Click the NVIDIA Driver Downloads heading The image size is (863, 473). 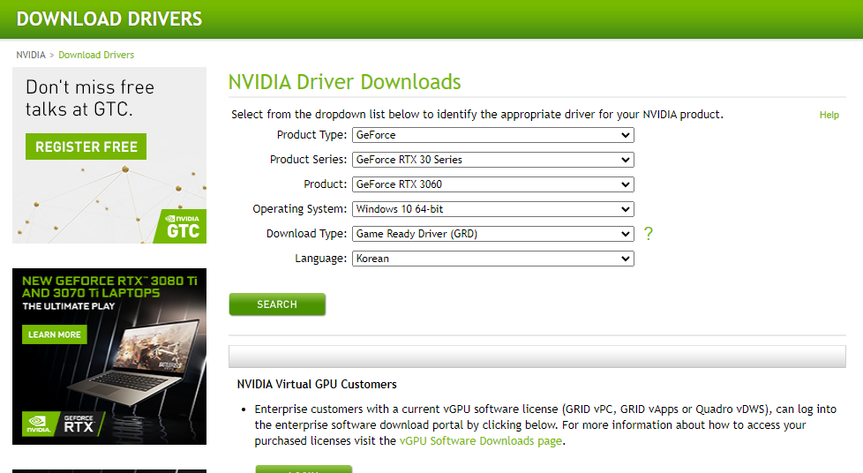[x=344, y=82]
